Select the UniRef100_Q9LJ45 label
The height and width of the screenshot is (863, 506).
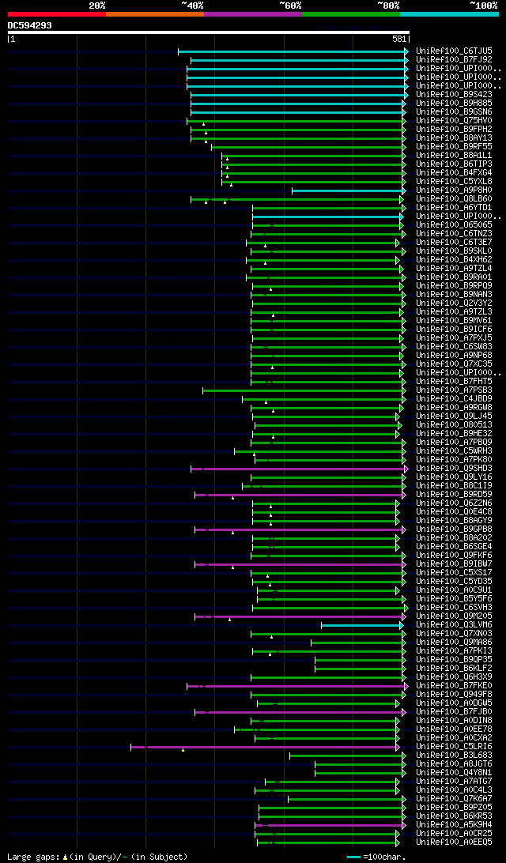[455, 416]
